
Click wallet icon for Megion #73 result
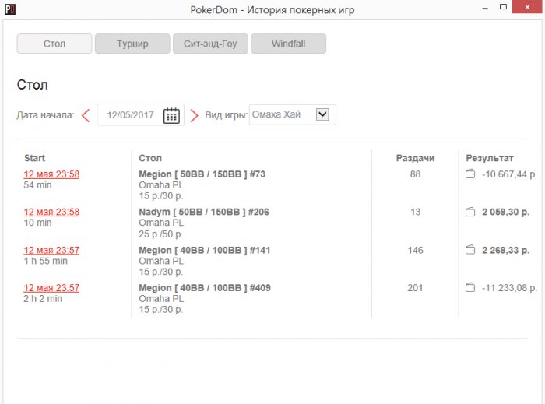[x=470, y=174]
